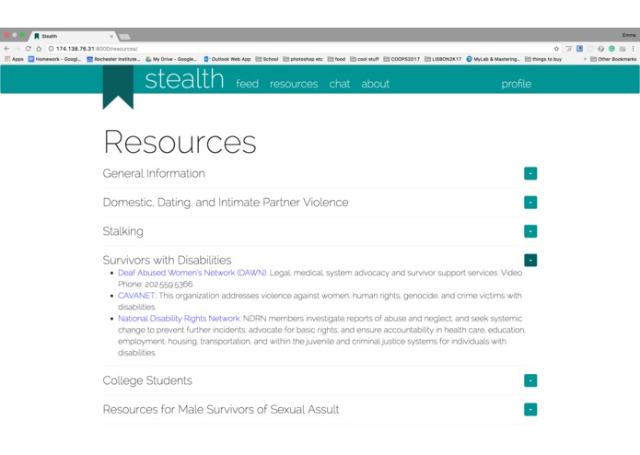The image size is (640, 455).
Task: Expand the College Students section
Action: [x=530, y=380]
